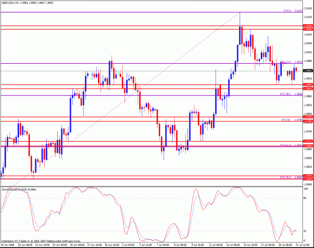Select the STS 23.6 Fibonacci level label

click(286, 62)
